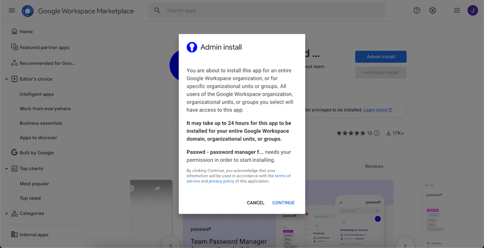This screenshot has width=484, height=248.
Task: Click CANCEL in Admin install dialog
Action: [x=256, y=203]
